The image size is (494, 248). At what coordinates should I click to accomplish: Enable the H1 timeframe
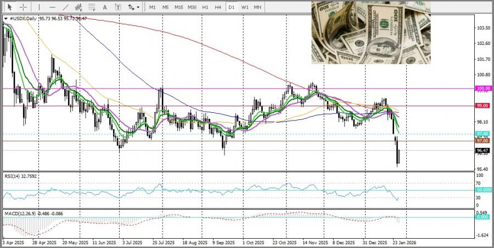pos(205,8)
